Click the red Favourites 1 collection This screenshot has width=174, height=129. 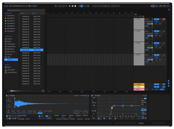pyautogui.click(x=10, y=16)
